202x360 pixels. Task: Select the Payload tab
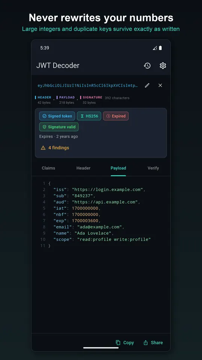click(118, 168)
